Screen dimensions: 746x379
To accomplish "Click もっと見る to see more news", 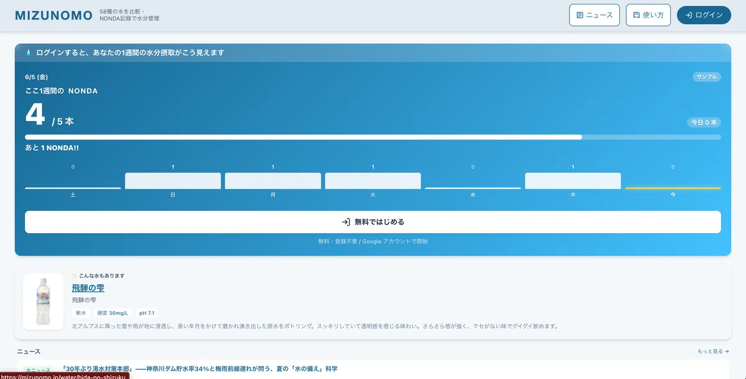I will [x=713, y=352].
